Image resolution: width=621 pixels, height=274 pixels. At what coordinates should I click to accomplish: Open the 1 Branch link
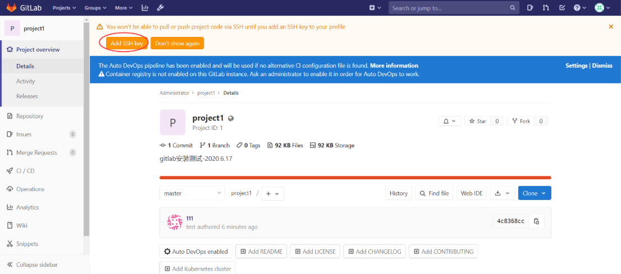pyautogui.click(x=214, y=146)
